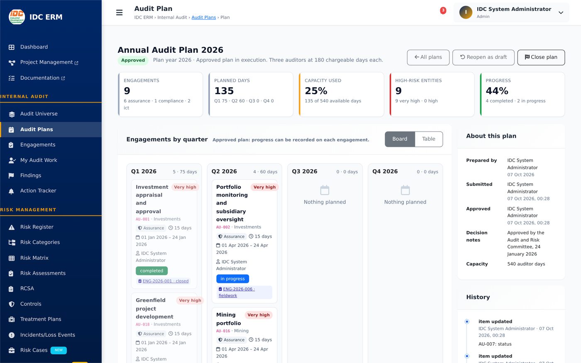This screenshot has height=363, width=581.
Task: Click the My Audit Work icon
Action: point(12,160)
